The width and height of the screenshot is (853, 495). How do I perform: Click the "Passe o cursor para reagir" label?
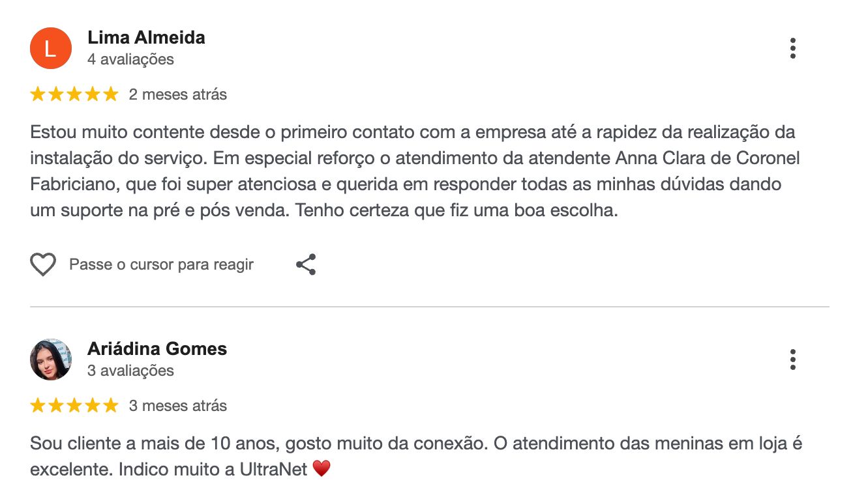click(x=161, y=265)
